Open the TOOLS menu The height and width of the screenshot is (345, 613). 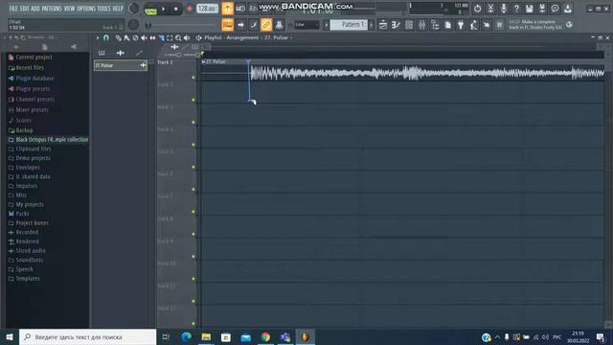103,9
